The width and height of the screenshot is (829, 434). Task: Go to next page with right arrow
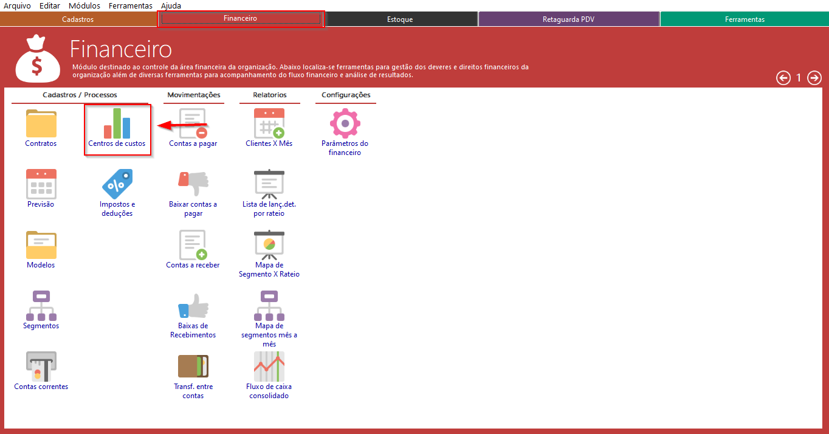click(x=814, y=78)
